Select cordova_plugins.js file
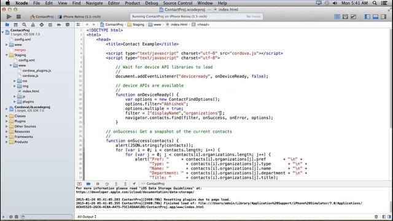 coord(37,71)
